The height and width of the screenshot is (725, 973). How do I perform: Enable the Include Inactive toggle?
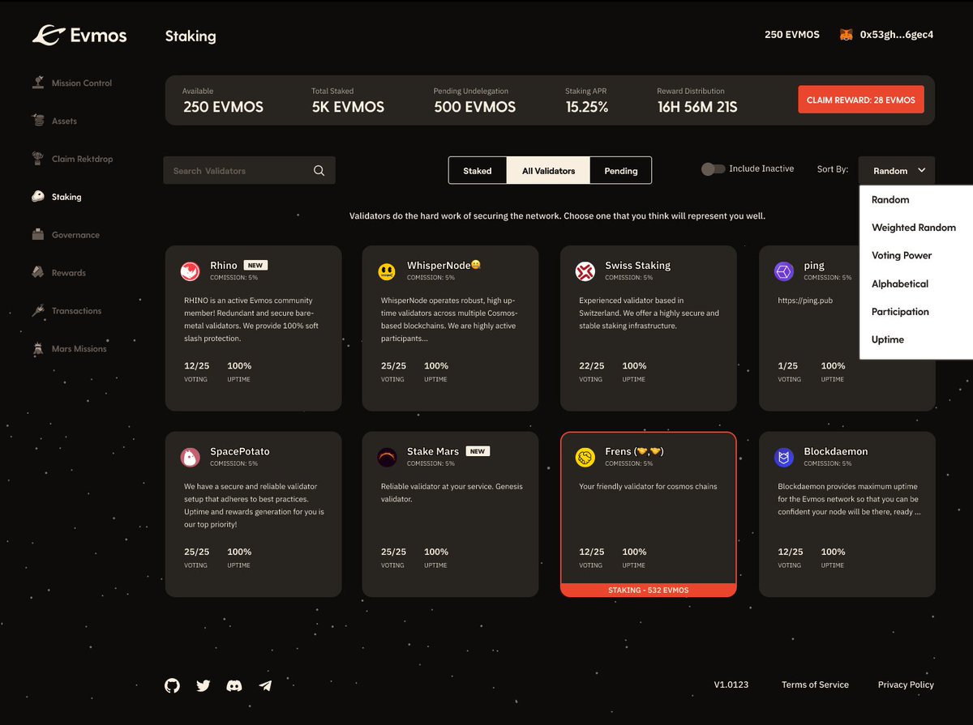point(714,168)
